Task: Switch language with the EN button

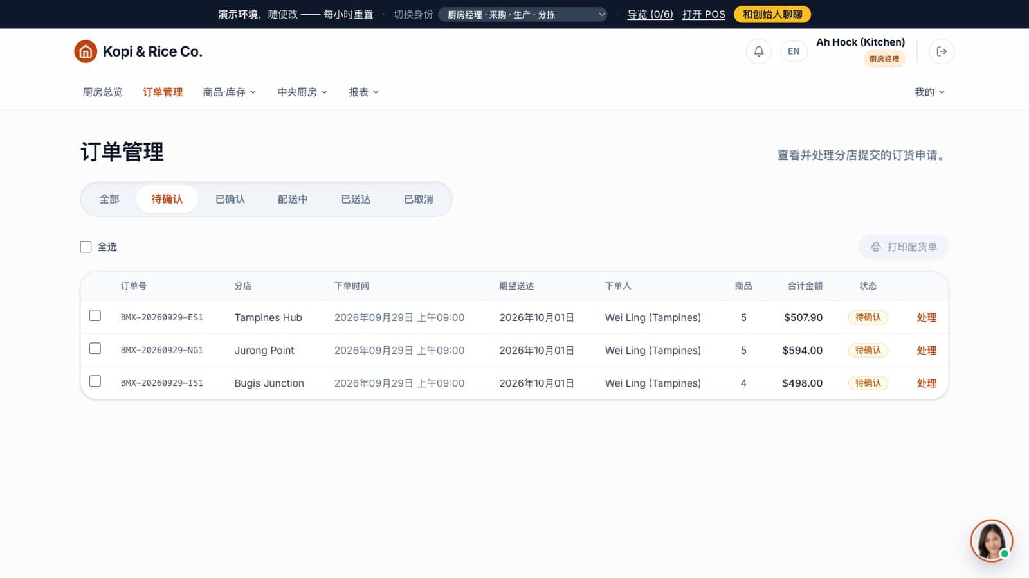Action: coord(794,51)
